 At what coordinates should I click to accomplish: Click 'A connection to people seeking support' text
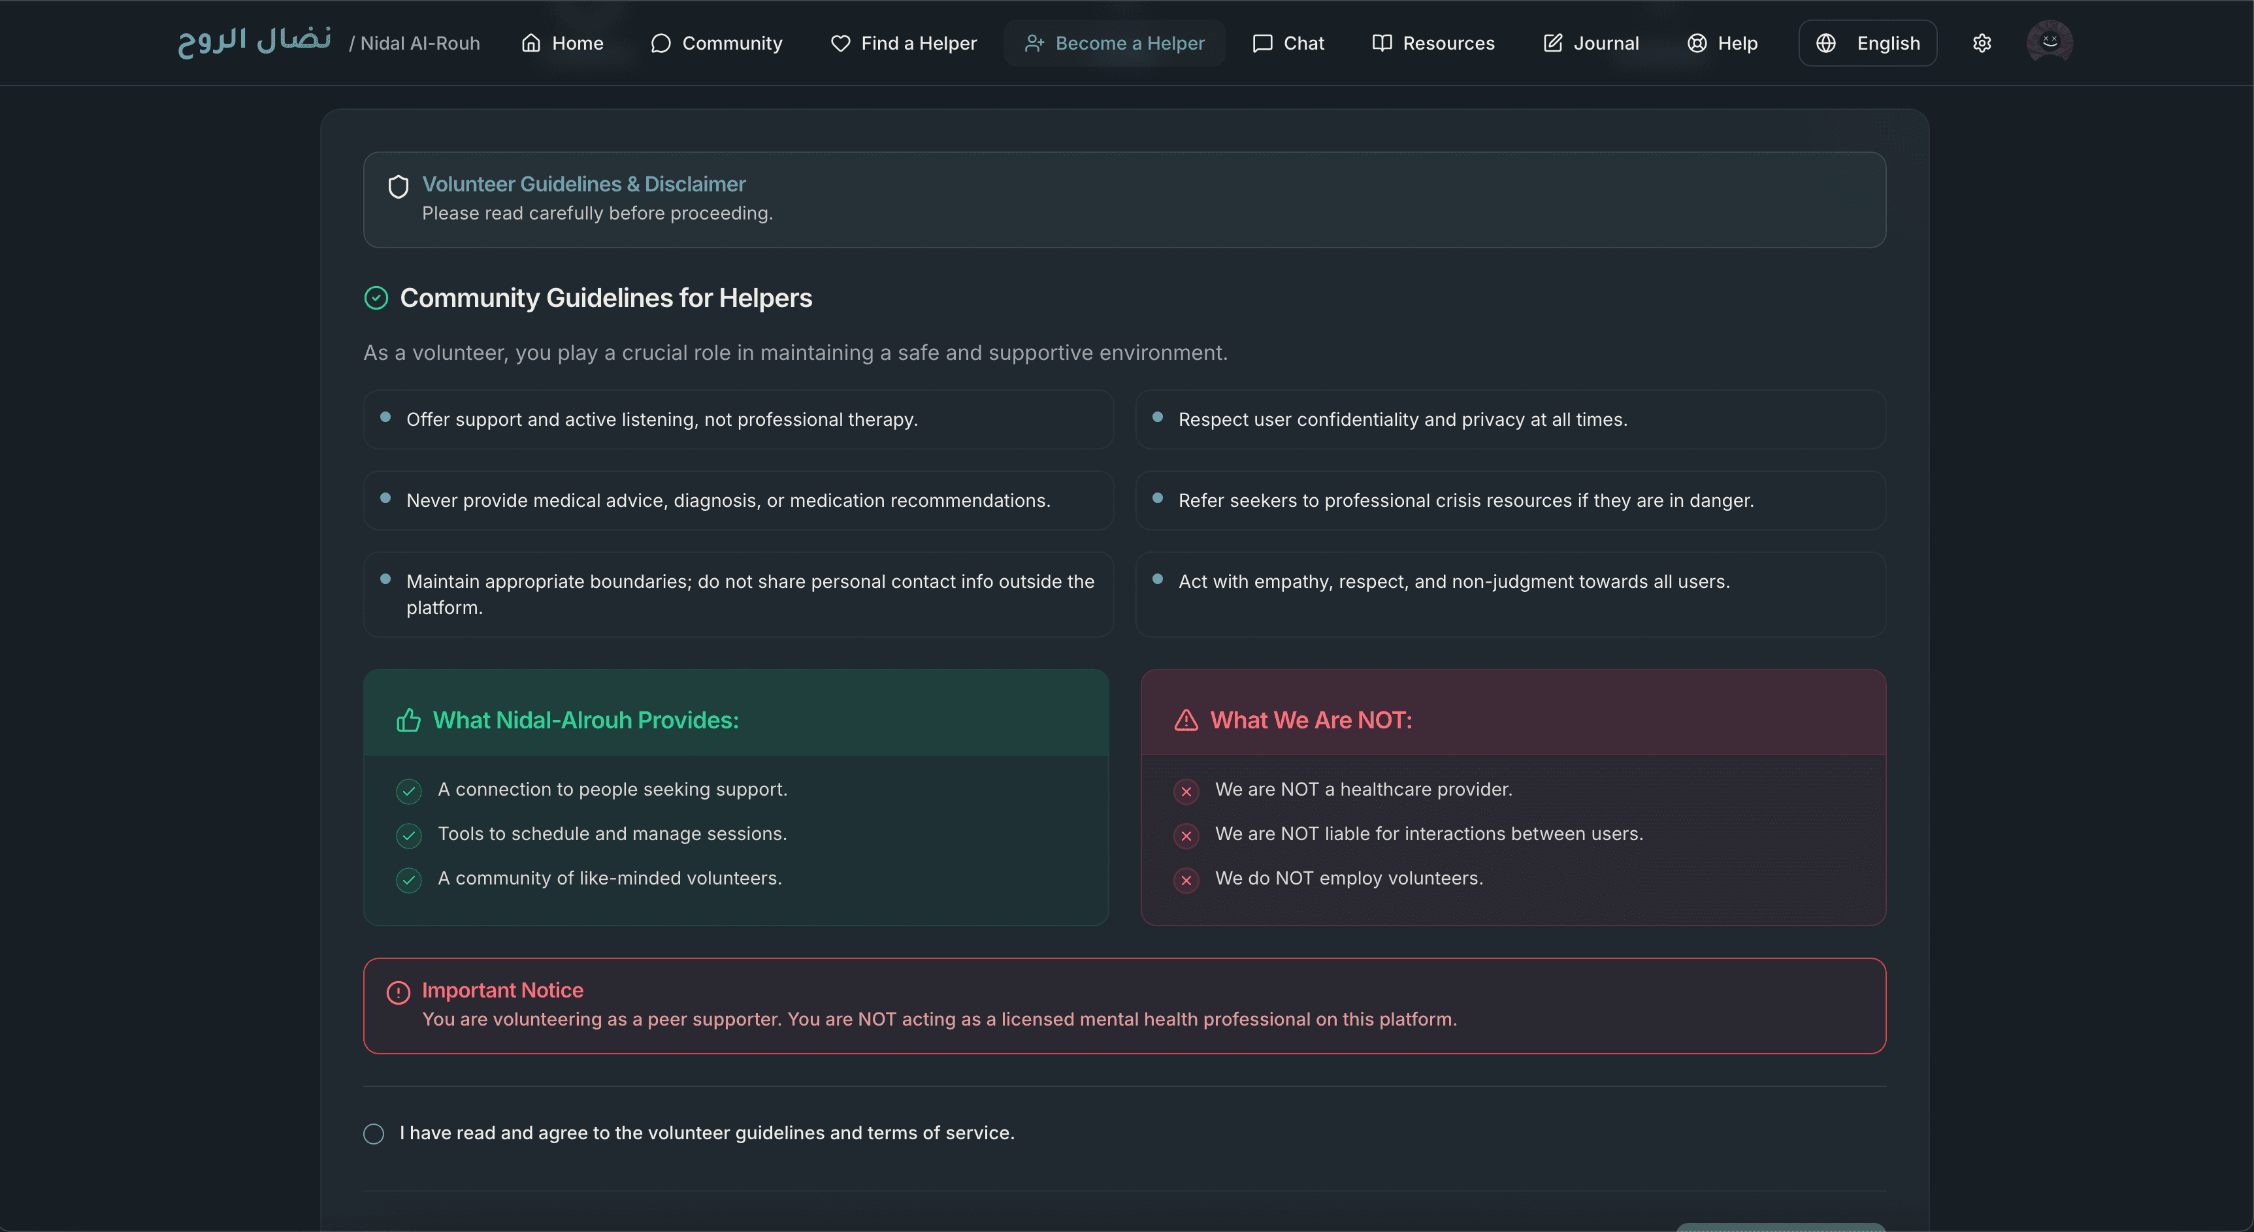click(613, 789)
